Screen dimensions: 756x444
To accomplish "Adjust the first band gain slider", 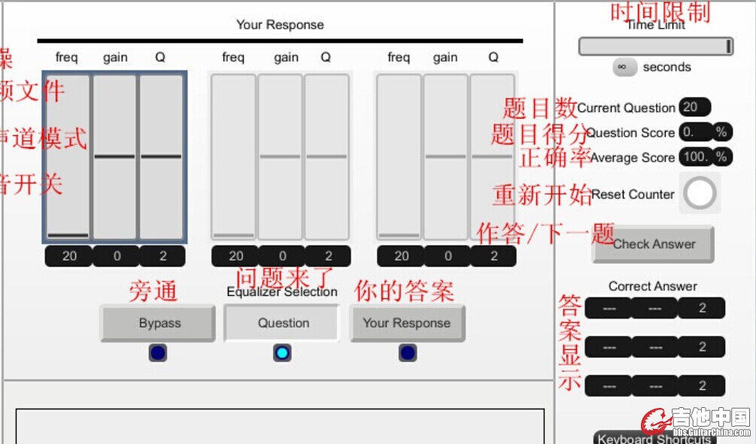I will coord(115,156).
